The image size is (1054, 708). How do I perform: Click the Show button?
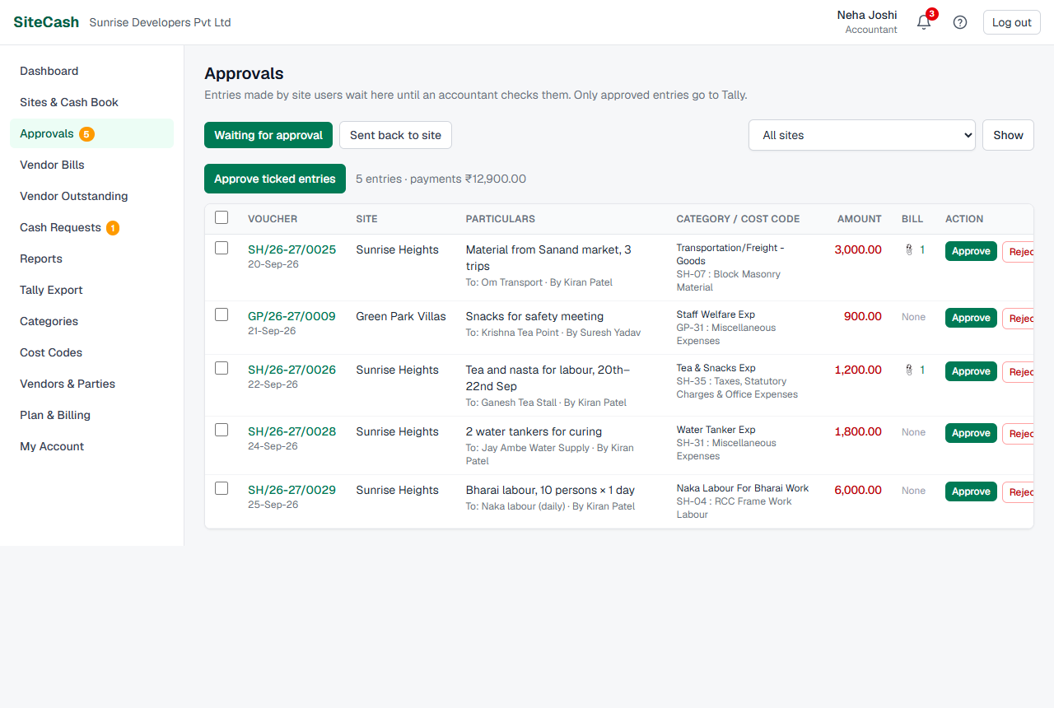(x=1008, y=135)
